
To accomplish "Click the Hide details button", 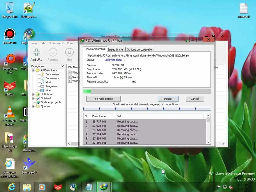I will tap(103, 99).
